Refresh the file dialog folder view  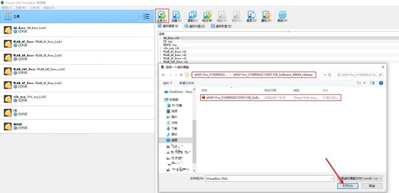tap(330, 75)
